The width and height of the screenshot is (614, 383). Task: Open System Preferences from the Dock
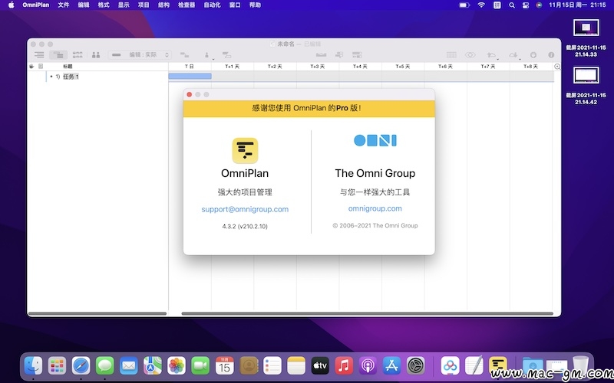(x=415, y=366)
